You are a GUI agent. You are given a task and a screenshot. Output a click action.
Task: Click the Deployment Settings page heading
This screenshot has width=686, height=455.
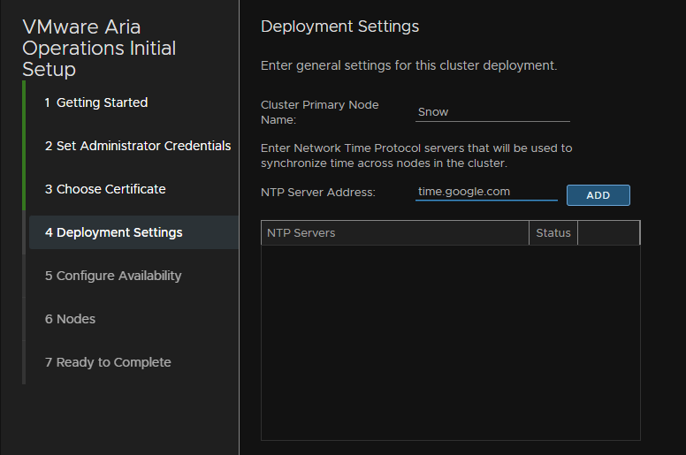340,27
